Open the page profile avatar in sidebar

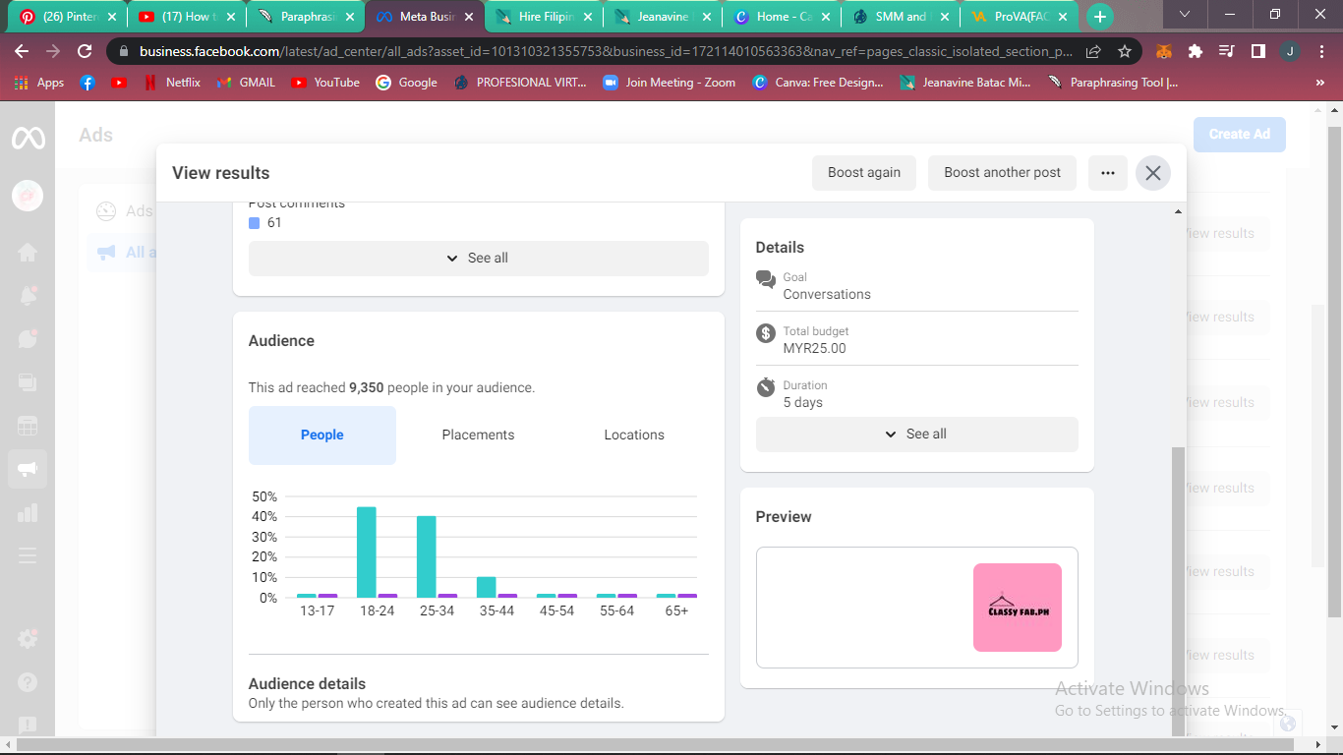click(28, 196)
